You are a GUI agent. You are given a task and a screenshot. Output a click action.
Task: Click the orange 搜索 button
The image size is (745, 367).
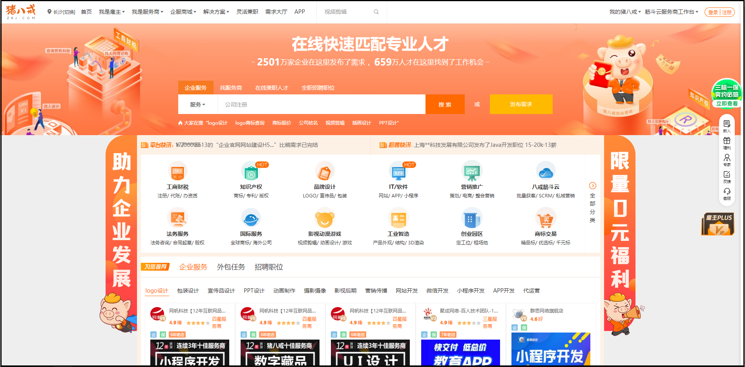pos(445,104)
